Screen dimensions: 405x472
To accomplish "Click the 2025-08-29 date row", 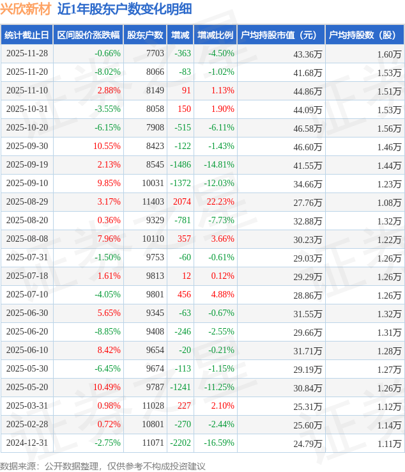I will [27, 202].
